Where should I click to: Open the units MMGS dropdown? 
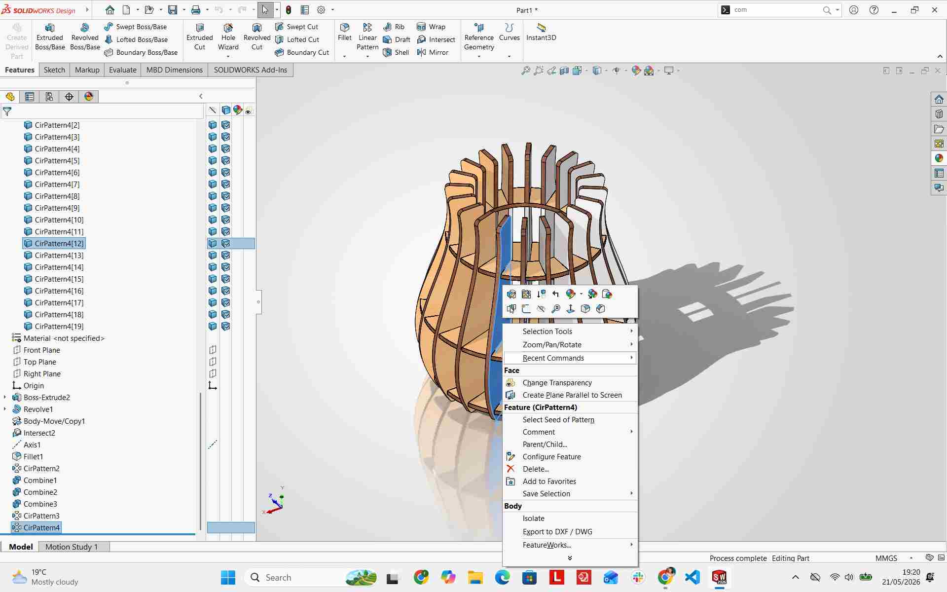[911, 558]
